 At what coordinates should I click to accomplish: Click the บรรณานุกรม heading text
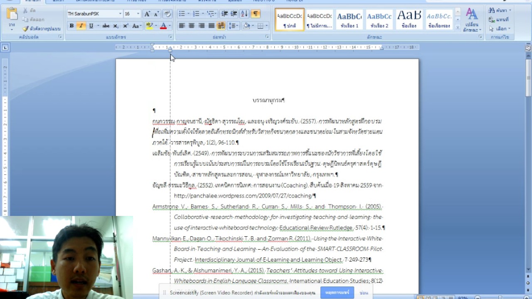click(x=267, y=100)
